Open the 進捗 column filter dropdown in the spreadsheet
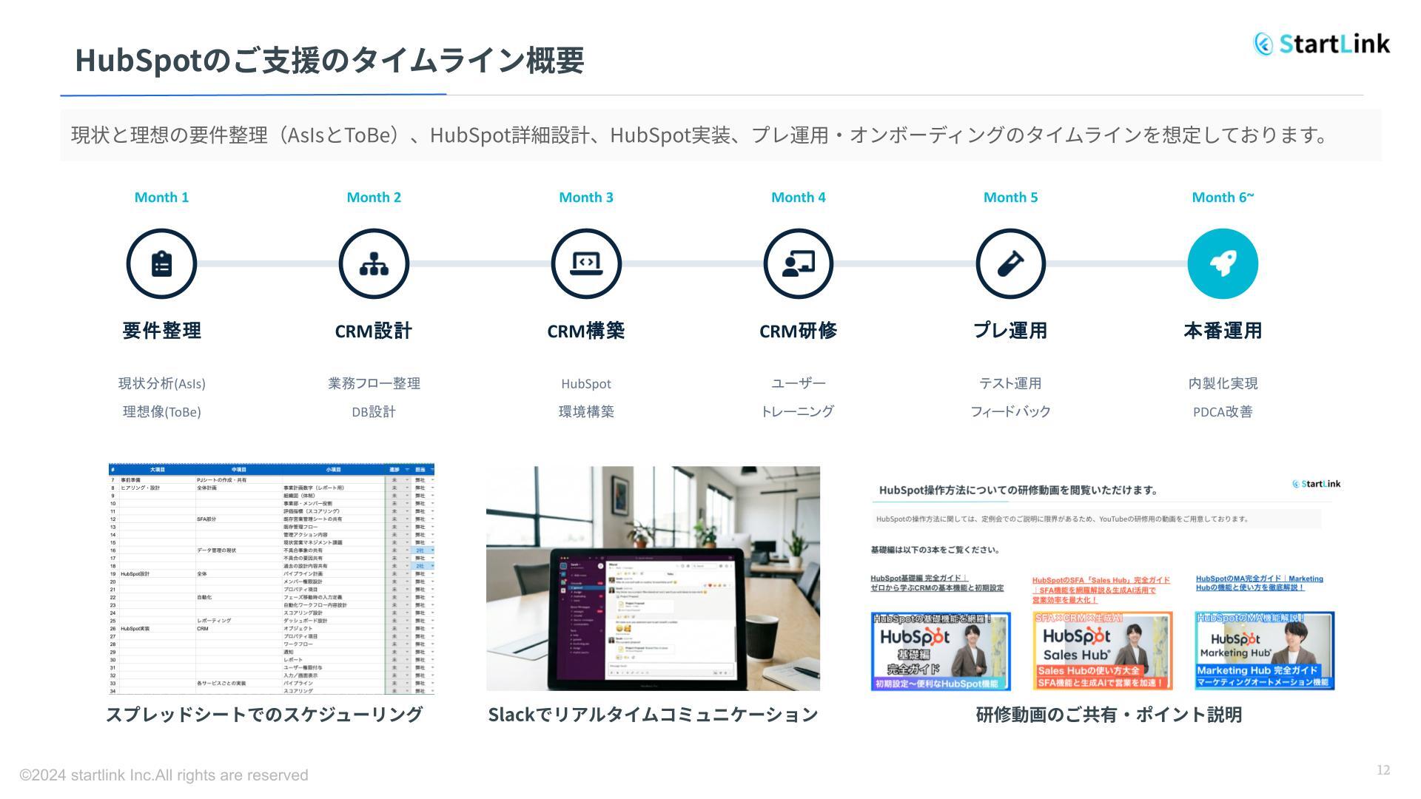 407,469
